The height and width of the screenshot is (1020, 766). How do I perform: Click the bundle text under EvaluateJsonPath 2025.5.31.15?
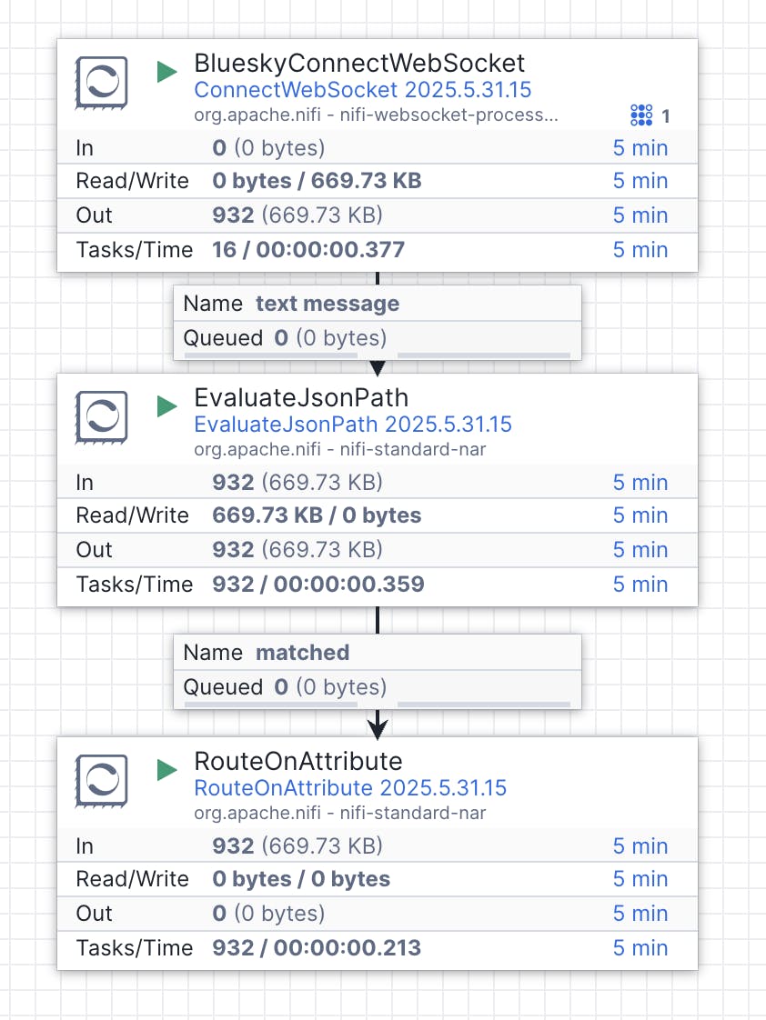pos(339,449)
